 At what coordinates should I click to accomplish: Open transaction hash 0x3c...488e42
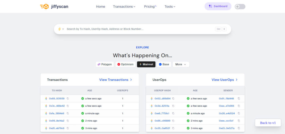point(57,106)
